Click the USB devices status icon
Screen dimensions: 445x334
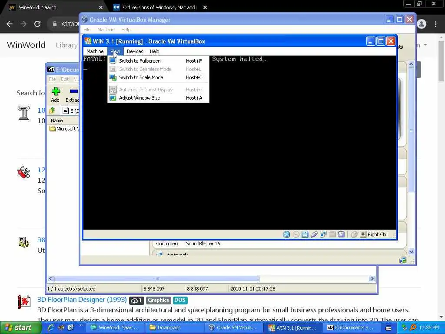coord(314,234)
